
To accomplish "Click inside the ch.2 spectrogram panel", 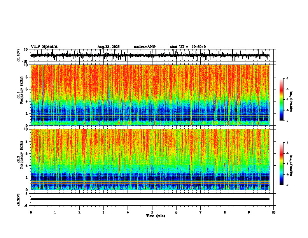I will pos(150,159).
